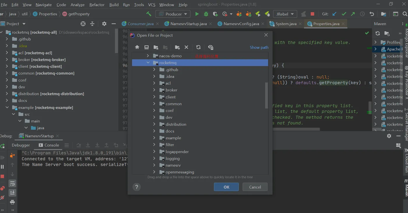Click the delete X icon in dialog toolbar

click(x=187, y=47)
